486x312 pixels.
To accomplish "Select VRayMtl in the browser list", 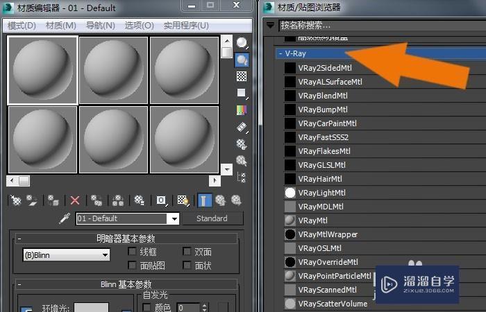I will point(385,220).
